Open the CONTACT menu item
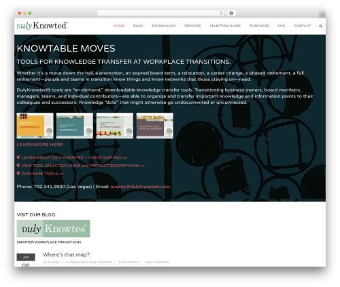The height and width of the screenshot is (287, 340). pos(302,26)
